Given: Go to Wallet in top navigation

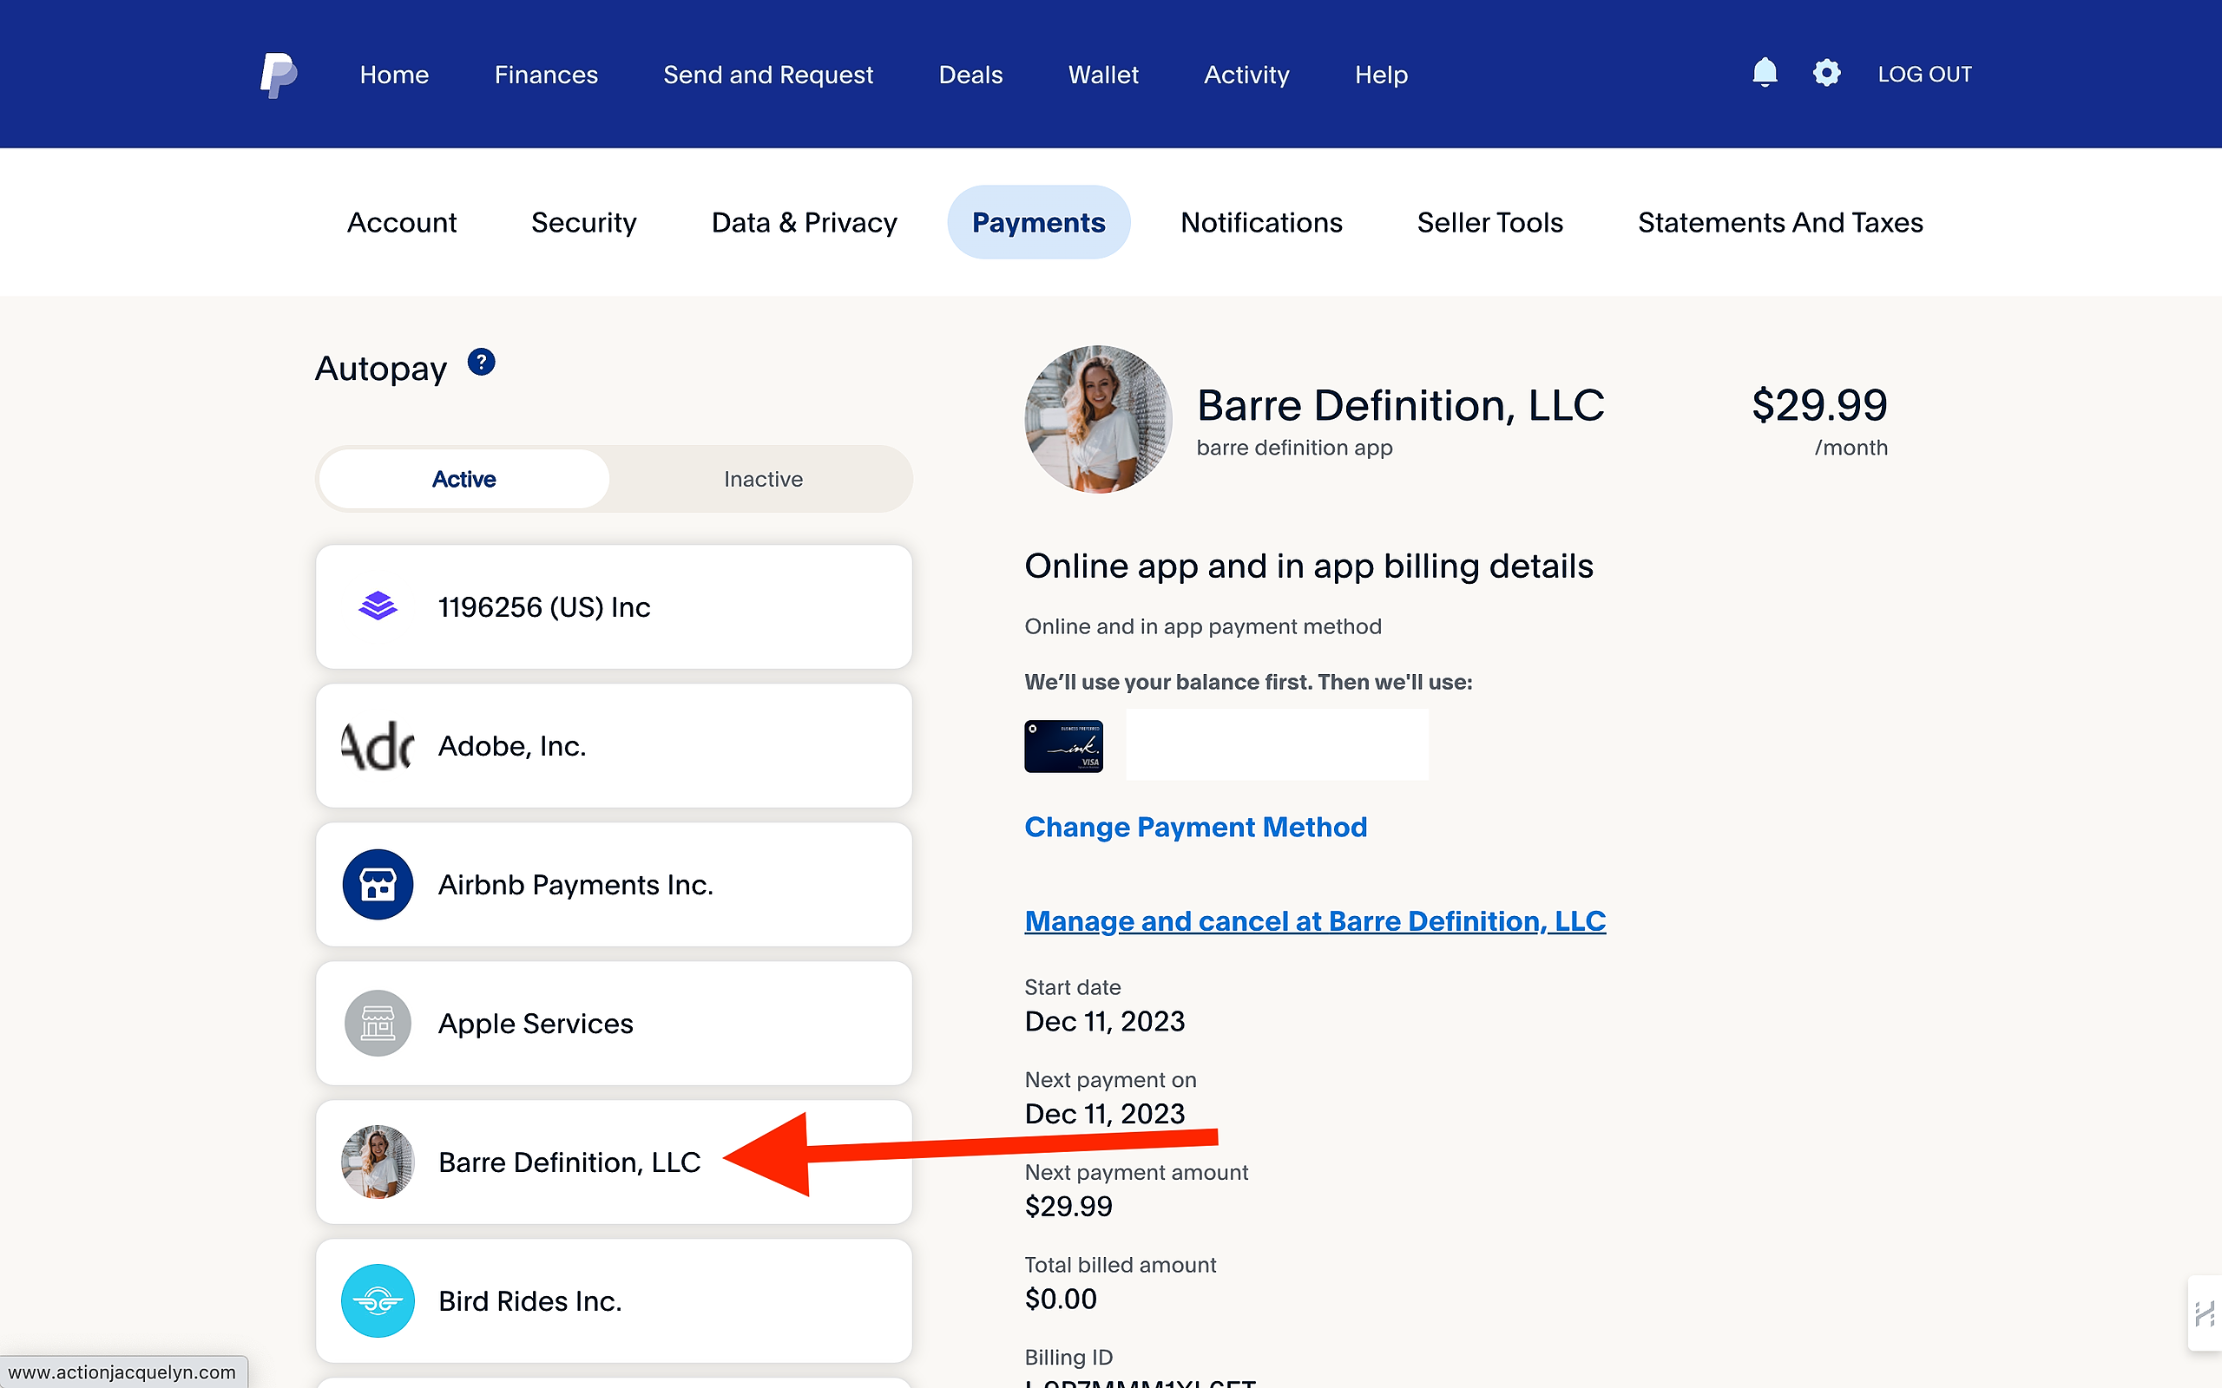Looking at the screenshot, I should pyautogui.click(x=1102, y=75).
